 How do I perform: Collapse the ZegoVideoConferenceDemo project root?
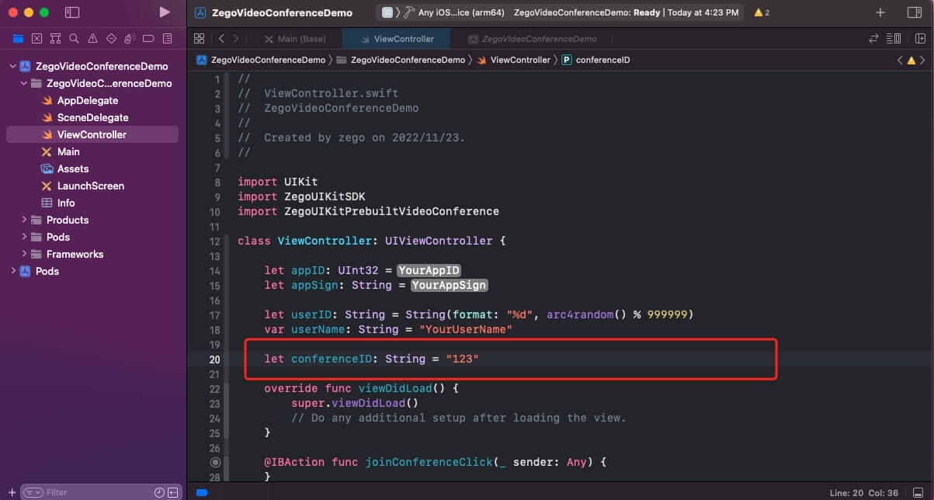tap(12, 66)
